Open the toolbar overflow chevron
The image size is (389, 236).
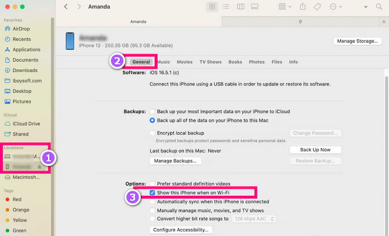tap(366, 7)
